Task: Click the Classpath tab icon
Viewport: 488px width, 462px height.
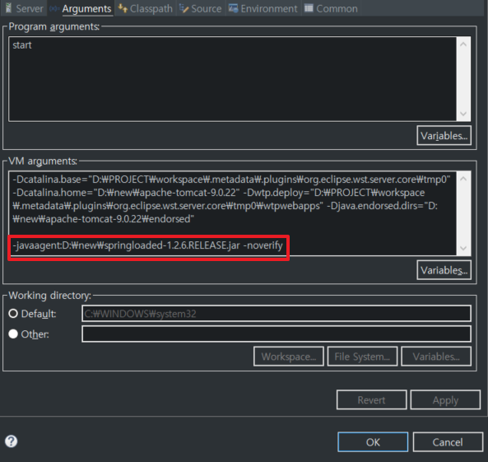Action: point(123,8)
